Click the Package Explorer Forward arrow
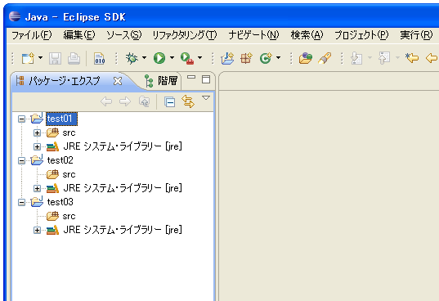The image size is (439, 301). click(x=125, y=101)
